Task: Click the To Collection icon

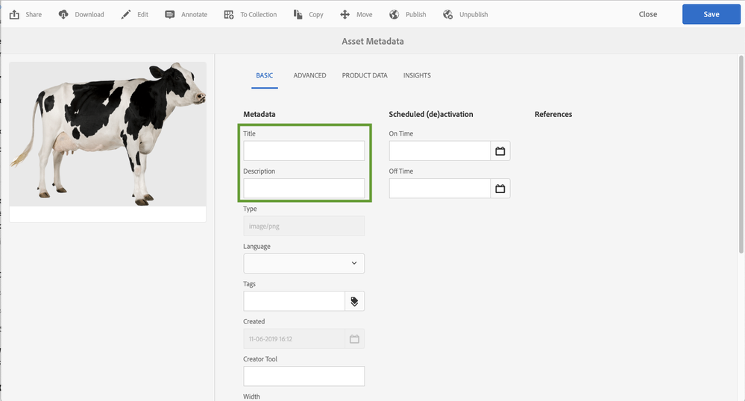Action: (x=229, y=14)
